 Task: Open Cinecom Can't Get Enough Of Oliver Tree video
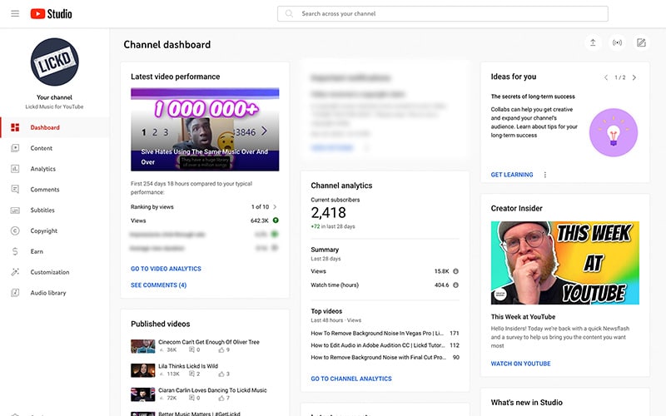(209, 342)
